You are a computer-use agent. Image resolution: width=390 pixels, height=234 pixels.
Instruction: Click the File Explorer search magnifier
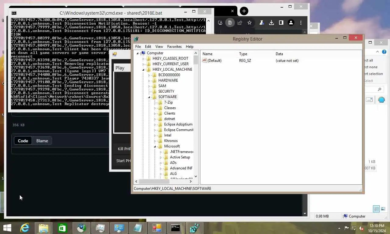click(379, 89)
